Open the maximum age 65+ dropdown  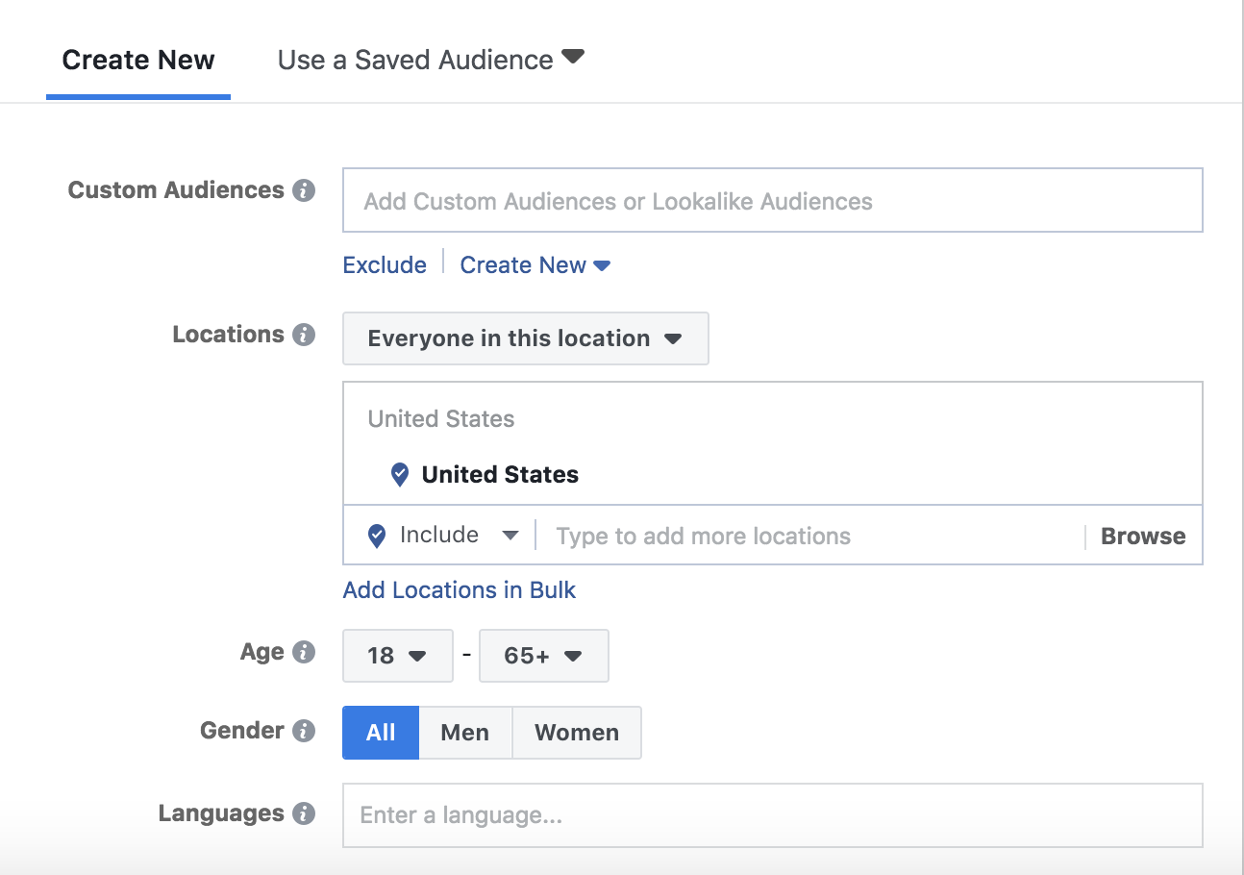pos(544,656)
